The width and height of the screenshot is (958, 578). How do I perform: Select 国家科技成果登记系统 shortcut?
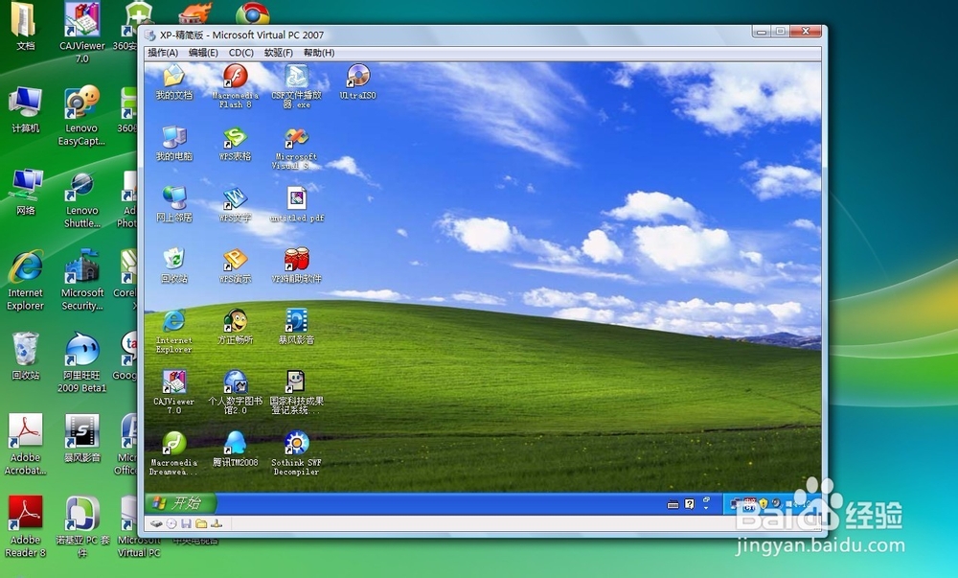pos(296,392)
